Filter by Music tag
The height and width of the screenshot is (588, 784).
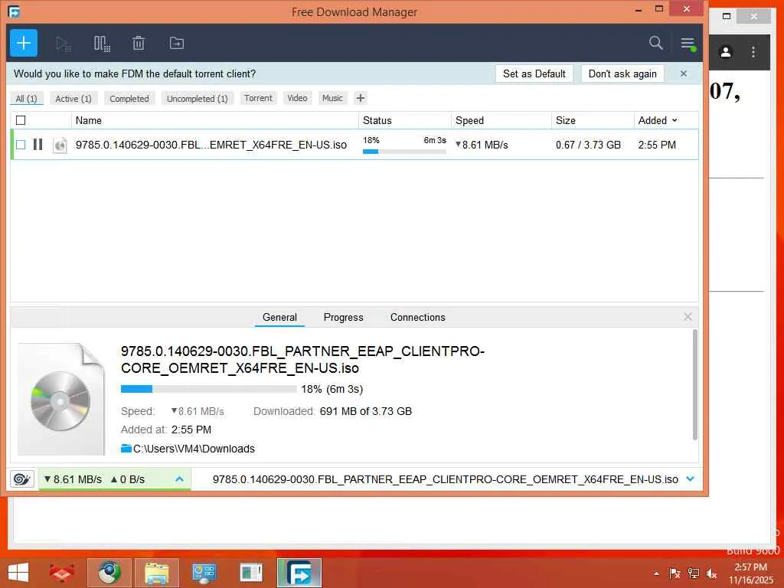tap(332, 98)
